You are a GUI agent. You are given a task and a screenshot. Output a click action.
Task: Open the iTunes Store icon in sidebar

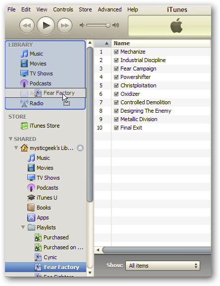(24, 126)
